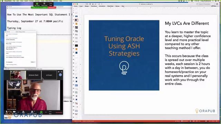
Task: Open the View ribbon tab
Action: 123,6
